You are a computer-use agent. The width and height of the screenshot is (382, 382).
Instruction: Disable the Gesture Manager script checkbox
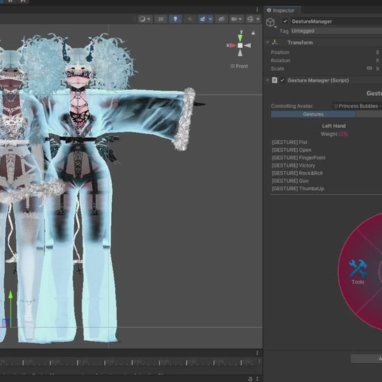pyautogui.click(x=282, y=80)
